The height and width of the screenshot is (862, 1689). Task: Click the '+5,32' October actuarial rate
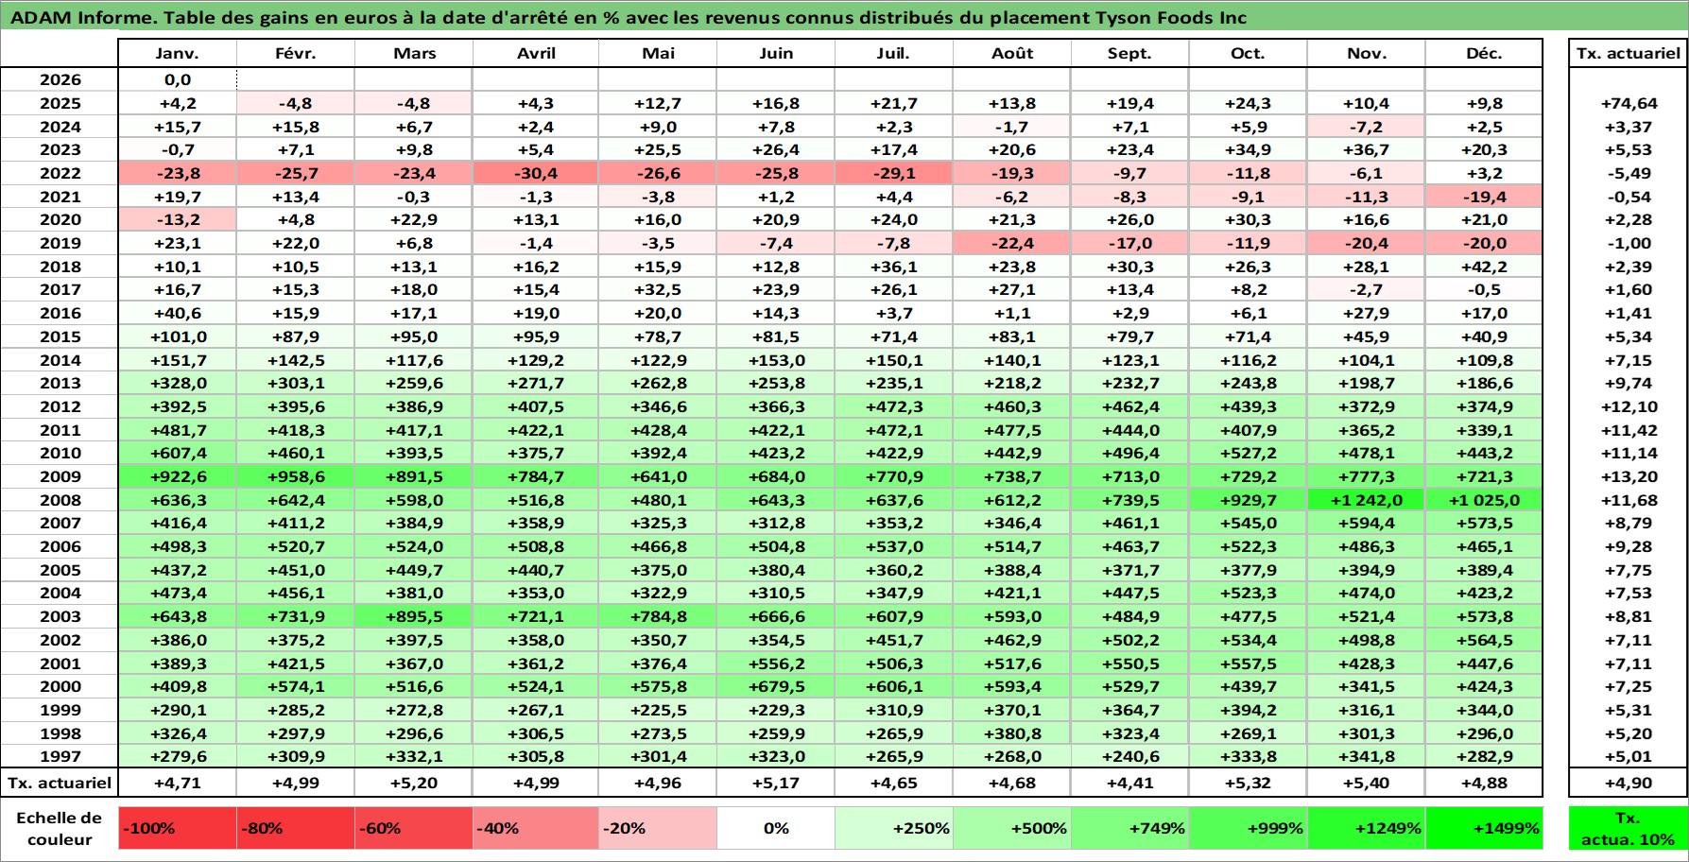click(1248, 783)
